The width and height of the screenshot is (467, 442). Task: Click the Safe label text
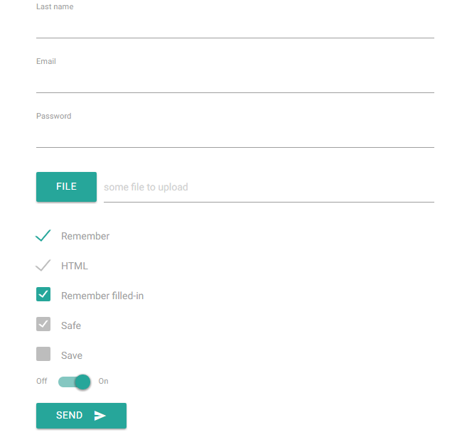point(71,325)
